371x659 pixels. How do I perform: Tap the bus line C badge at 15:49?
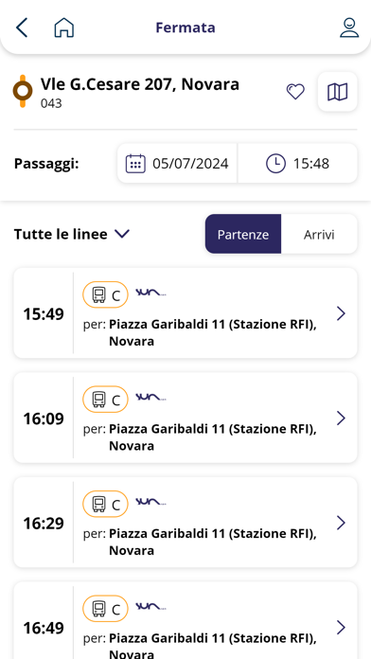click(x=105, y=295)
